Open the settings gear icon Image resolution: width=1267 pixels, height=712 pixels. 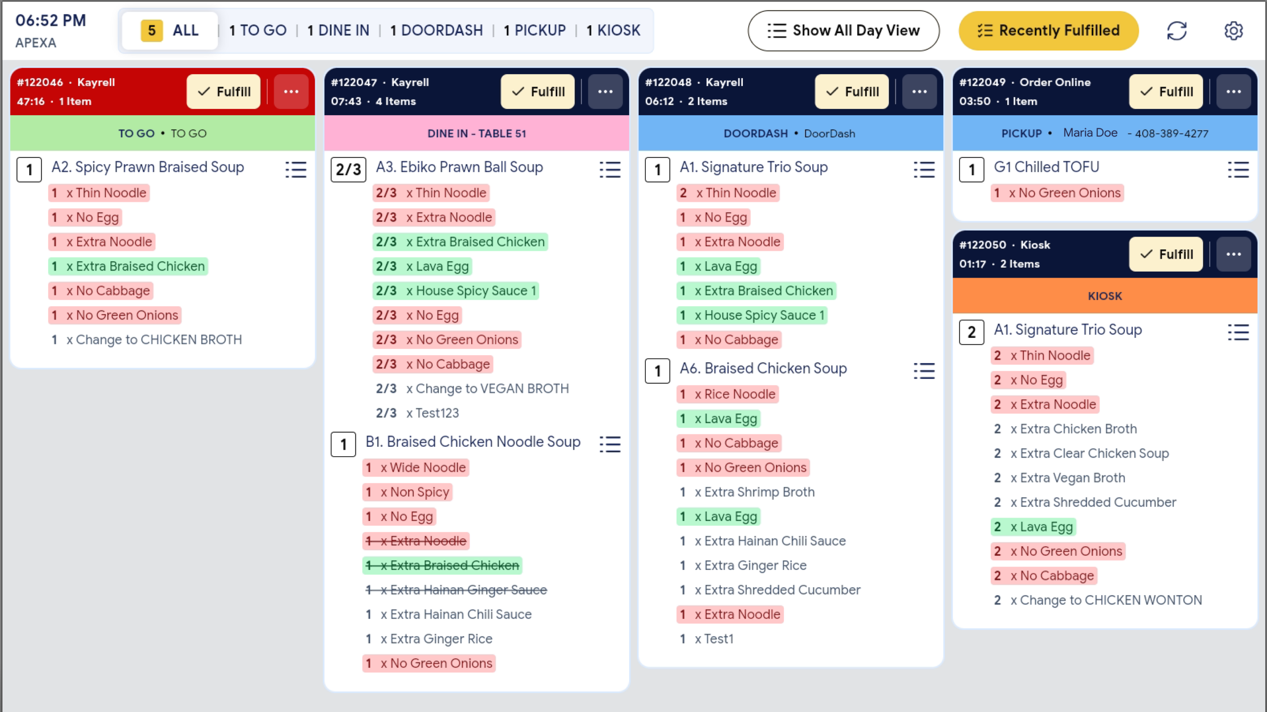tap(1233, 31)
